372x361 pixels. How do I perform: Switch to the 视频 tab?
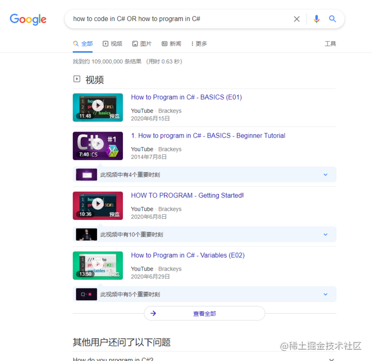[x=112, y=44]
